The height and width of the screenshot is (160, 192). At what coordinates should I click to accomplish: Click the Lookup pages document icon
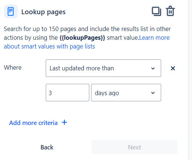coord(11,11)
